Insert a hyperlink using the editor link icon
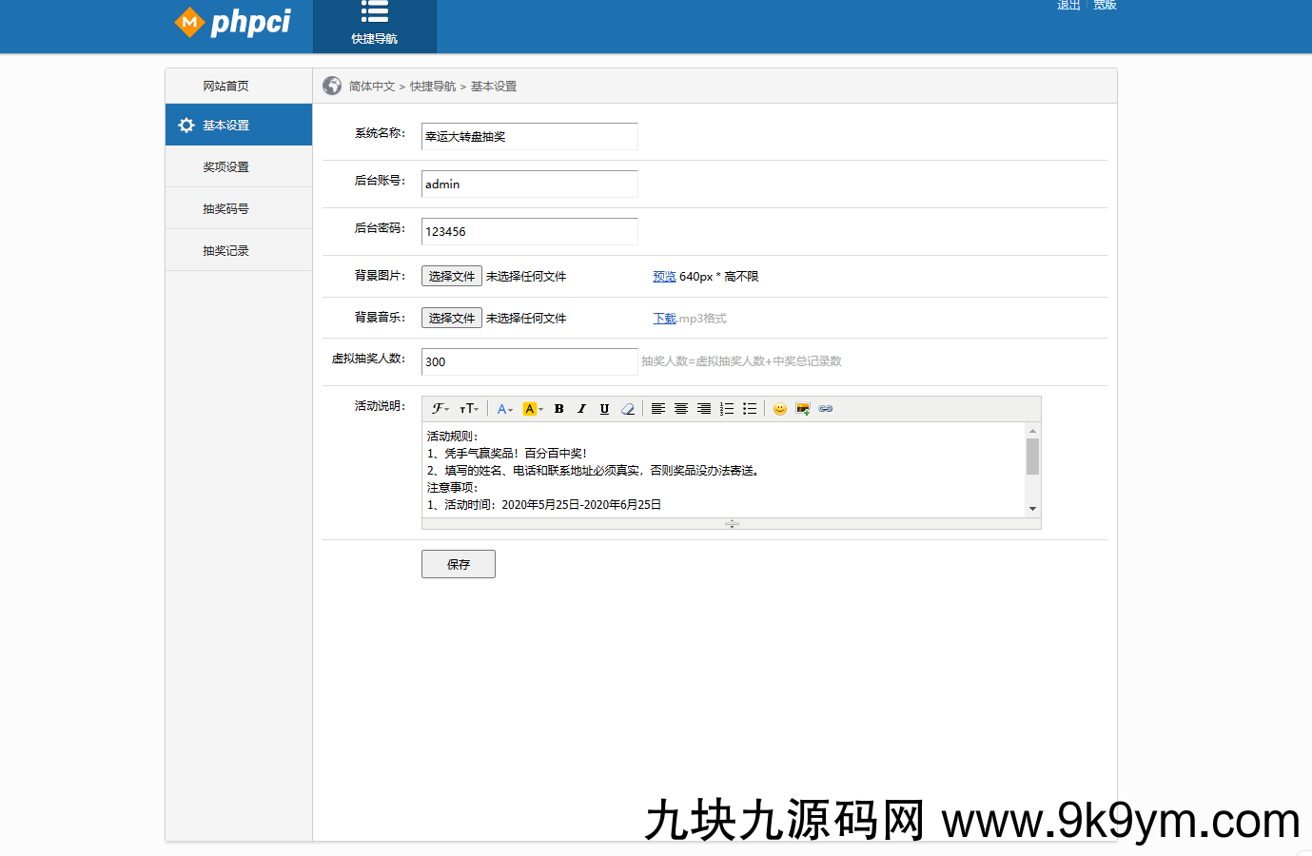The height and width of the screenshot is (856, 1312). click(x=826, y=408)
